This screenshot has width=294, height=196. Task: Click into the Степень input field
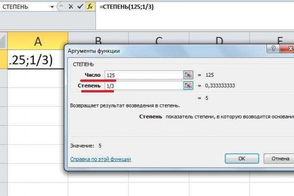144,86
